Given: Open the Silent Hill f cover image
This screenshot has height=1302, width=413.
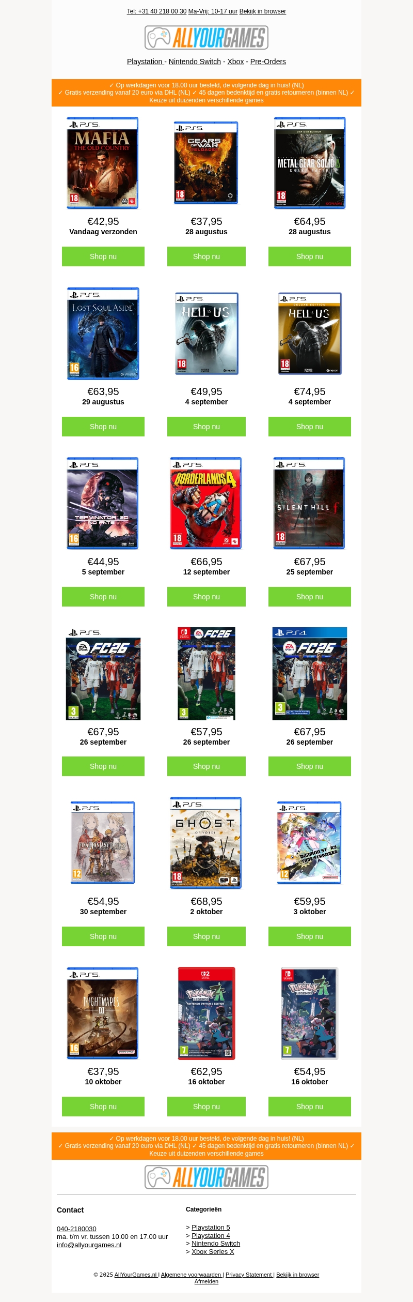Looking at the screenshot, I should (309, 503).
